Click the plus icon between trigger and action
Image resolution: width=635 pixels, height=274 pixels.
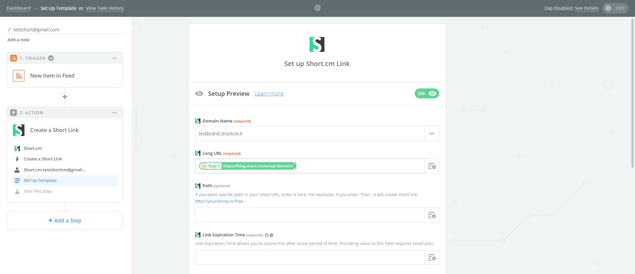point(65,97)
